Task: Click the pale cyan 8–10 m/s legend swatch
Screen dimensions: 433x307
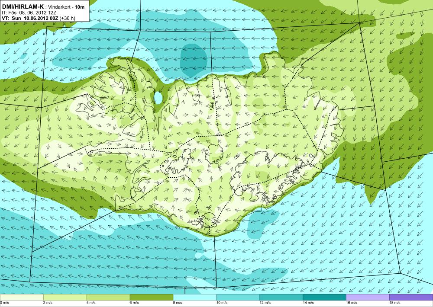Action: 195,297
